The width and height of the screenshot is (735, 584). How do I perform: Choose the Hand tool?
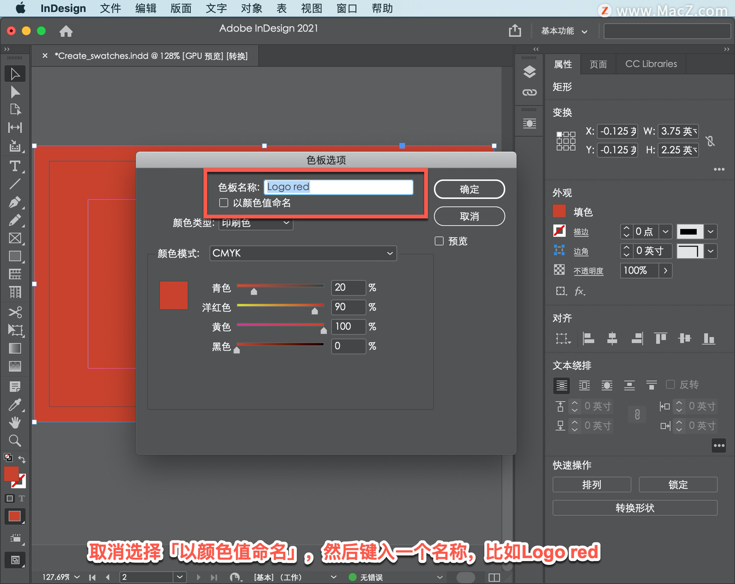pos(15,423)
